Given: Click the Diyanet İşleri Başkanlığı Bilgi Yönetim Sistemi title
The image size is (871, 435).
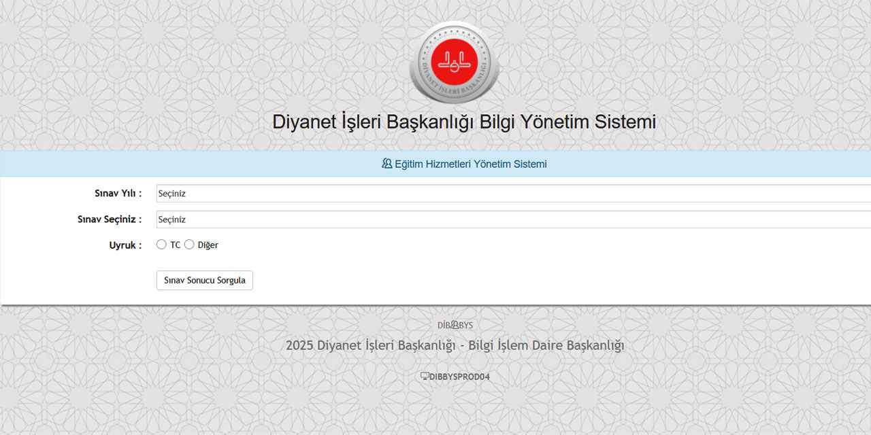Looking at the screenshot, I should coord(464,122).
